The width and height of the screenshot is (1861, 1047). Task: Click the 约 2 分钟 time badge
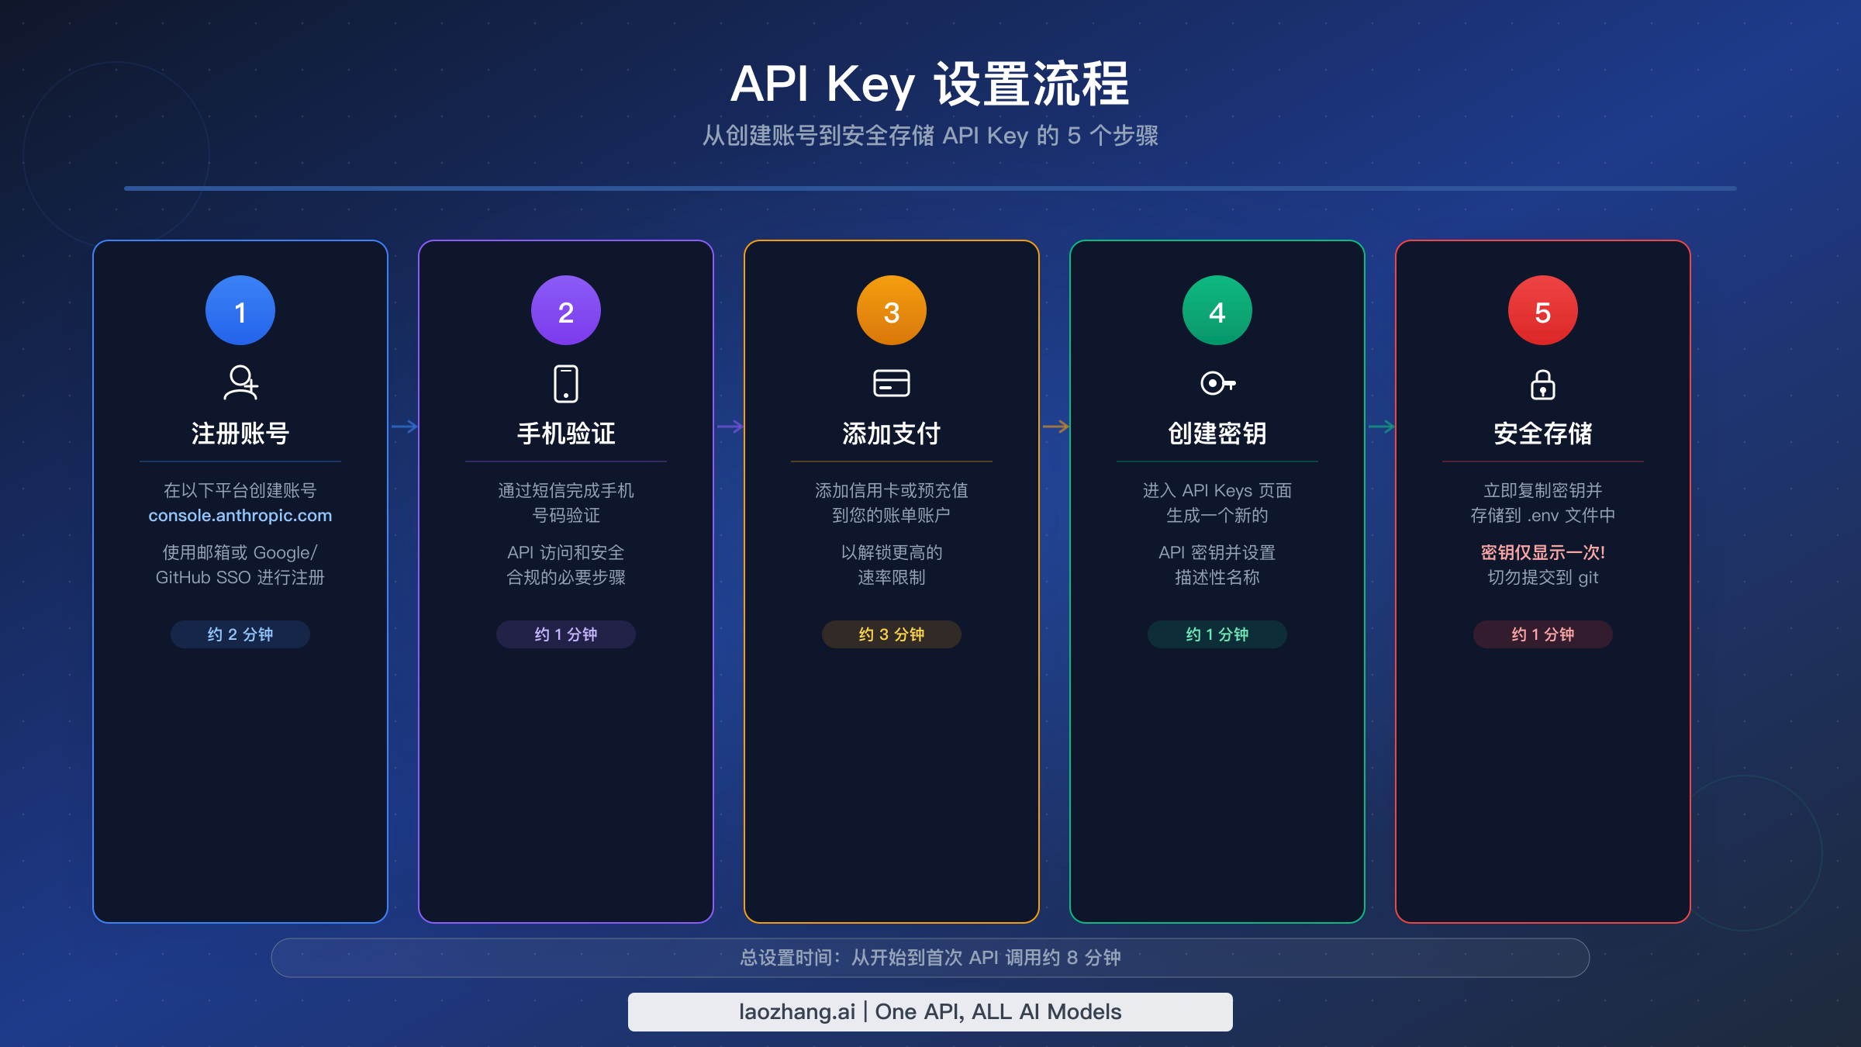coord(240,634)
